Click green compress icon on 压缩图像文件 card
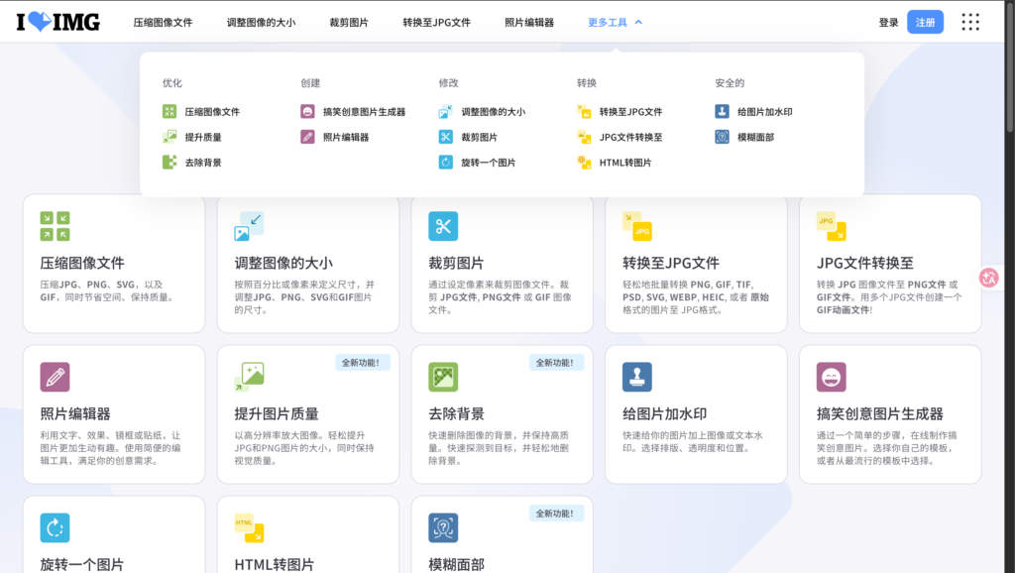Viewport: 1015px width, 573px height. coord(56,226)
